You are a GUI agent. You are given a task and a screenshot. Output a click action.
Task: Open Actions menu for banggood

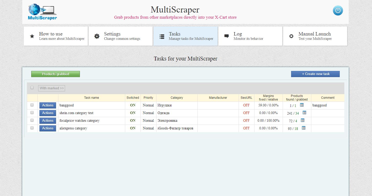pos(48,105)
